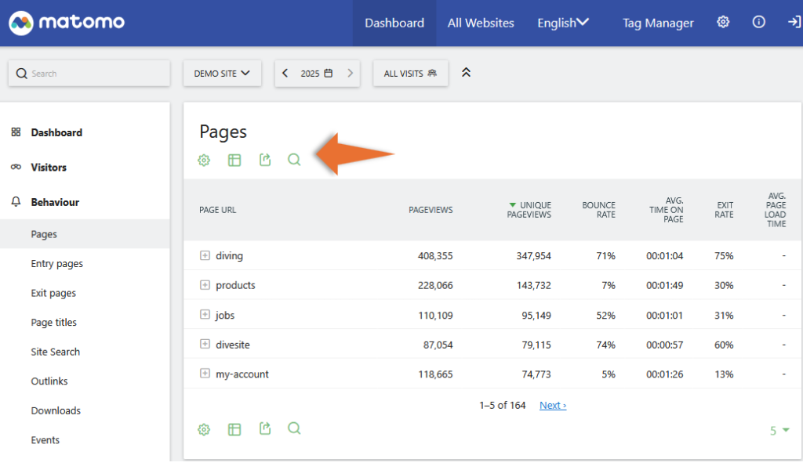
Task: Change visualization using table icon above table
Action: 234,160
